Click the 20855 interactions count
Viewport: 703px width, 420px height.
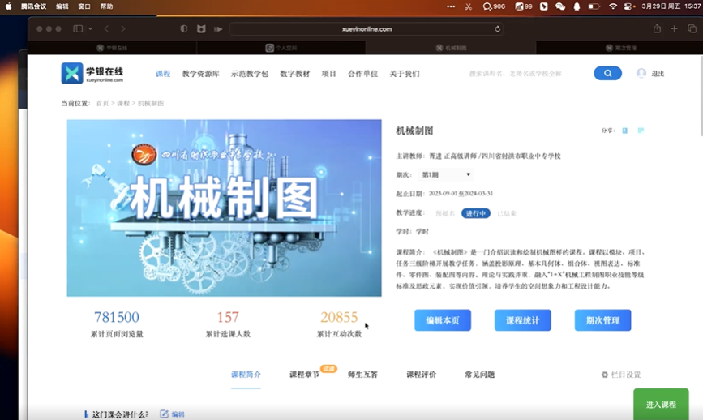(x=339, y=317)
